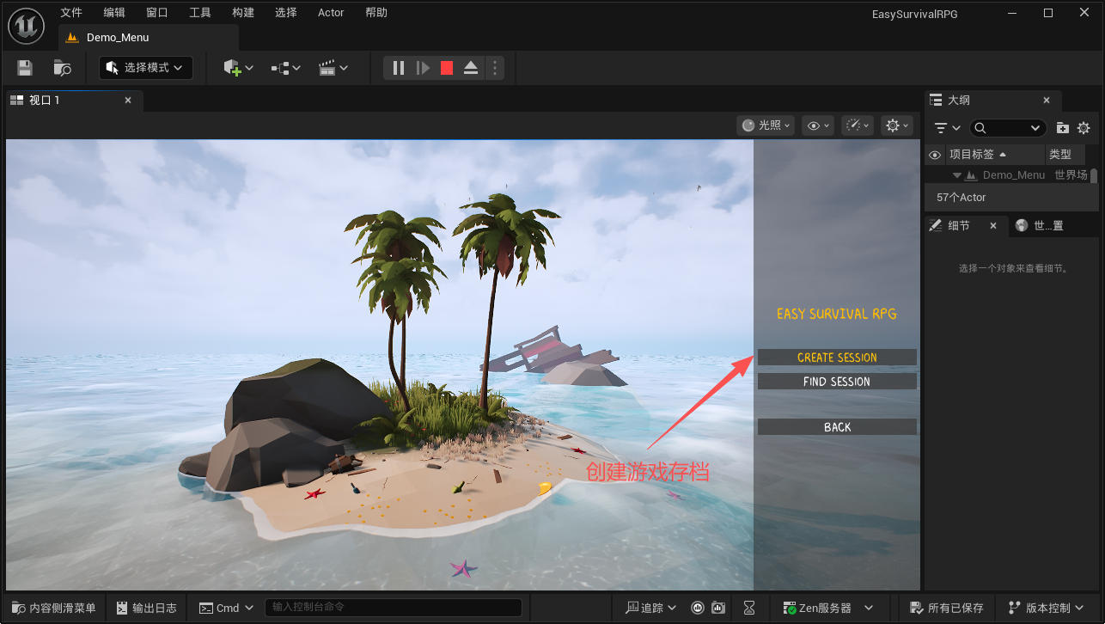Click the 57个Actor count label

(x=962, y=198)
